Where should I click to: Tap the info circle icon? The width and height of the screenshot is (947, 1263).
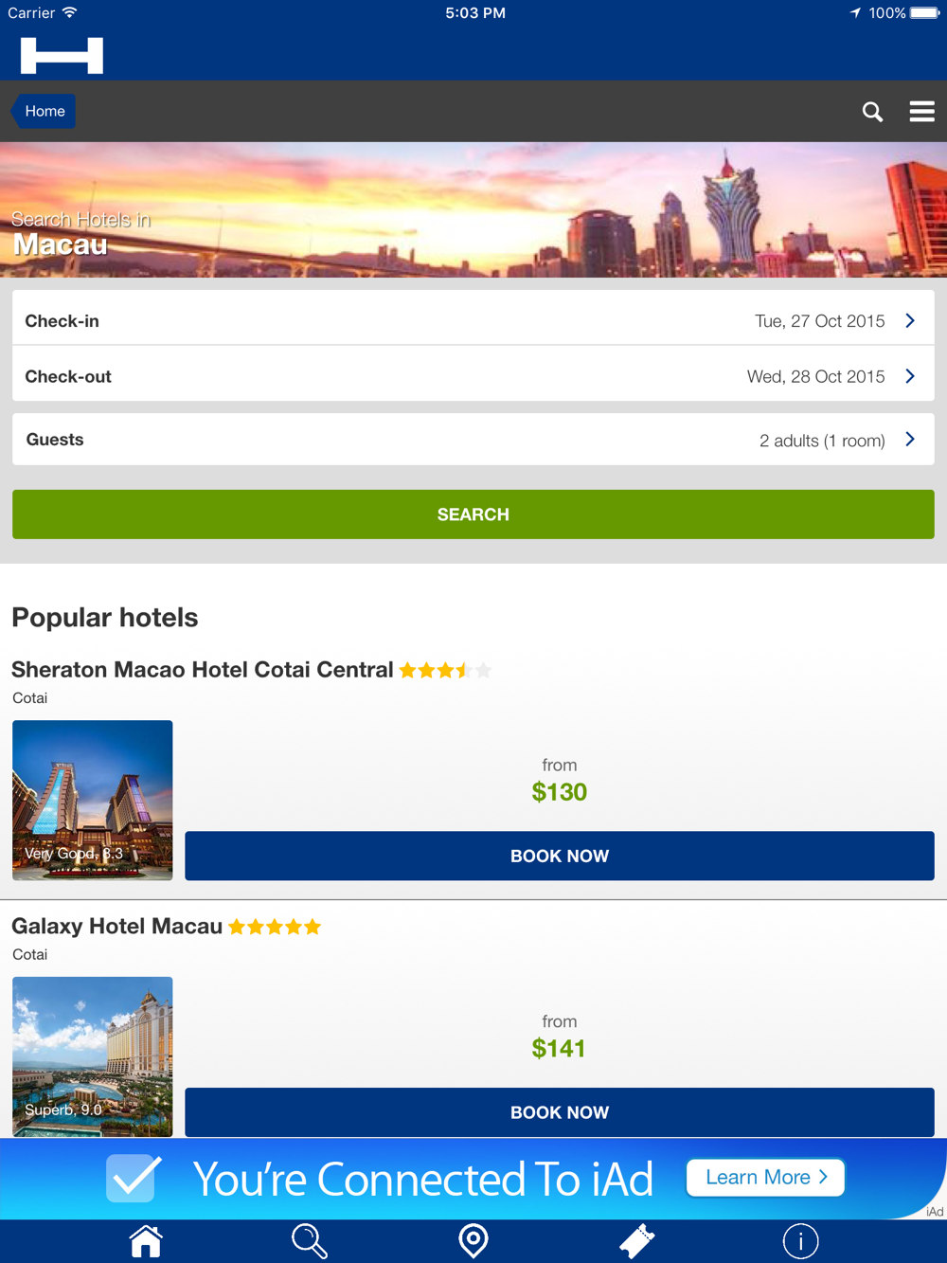(x=800, y=1240)
